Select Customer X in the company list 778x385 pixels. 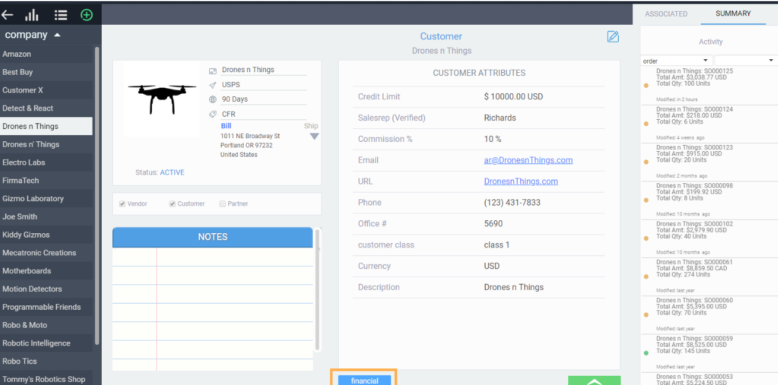(x=46, y=90)
